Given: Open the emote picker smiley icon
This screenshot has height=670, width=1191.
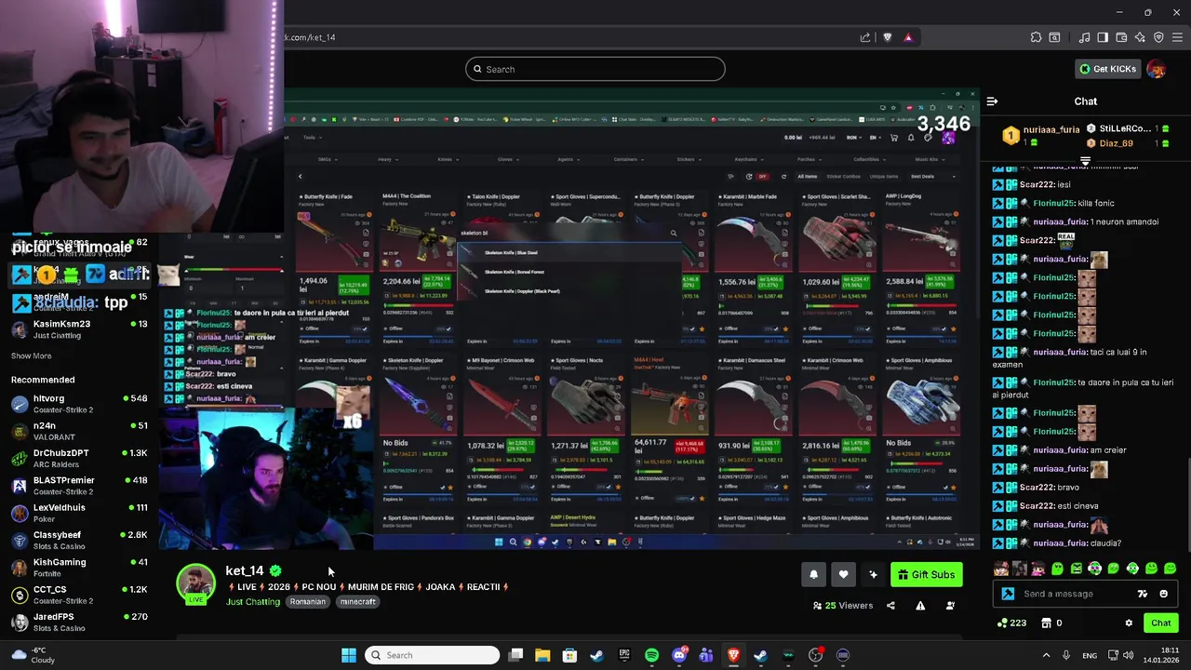Looking at the screenshot, I should [1163, 594].
